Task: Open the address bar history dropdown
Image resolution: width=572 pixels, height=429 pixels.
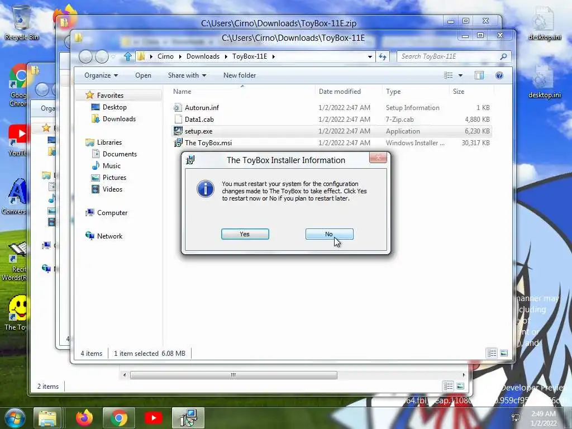Action: tap(370, 56)
